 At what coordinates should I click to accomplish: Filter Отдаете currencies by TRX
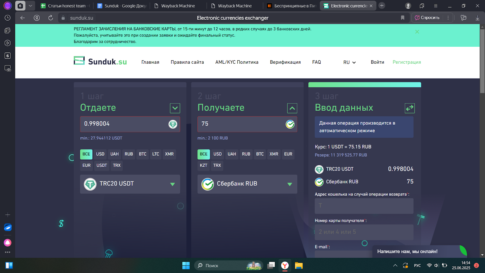coord(117,165)
